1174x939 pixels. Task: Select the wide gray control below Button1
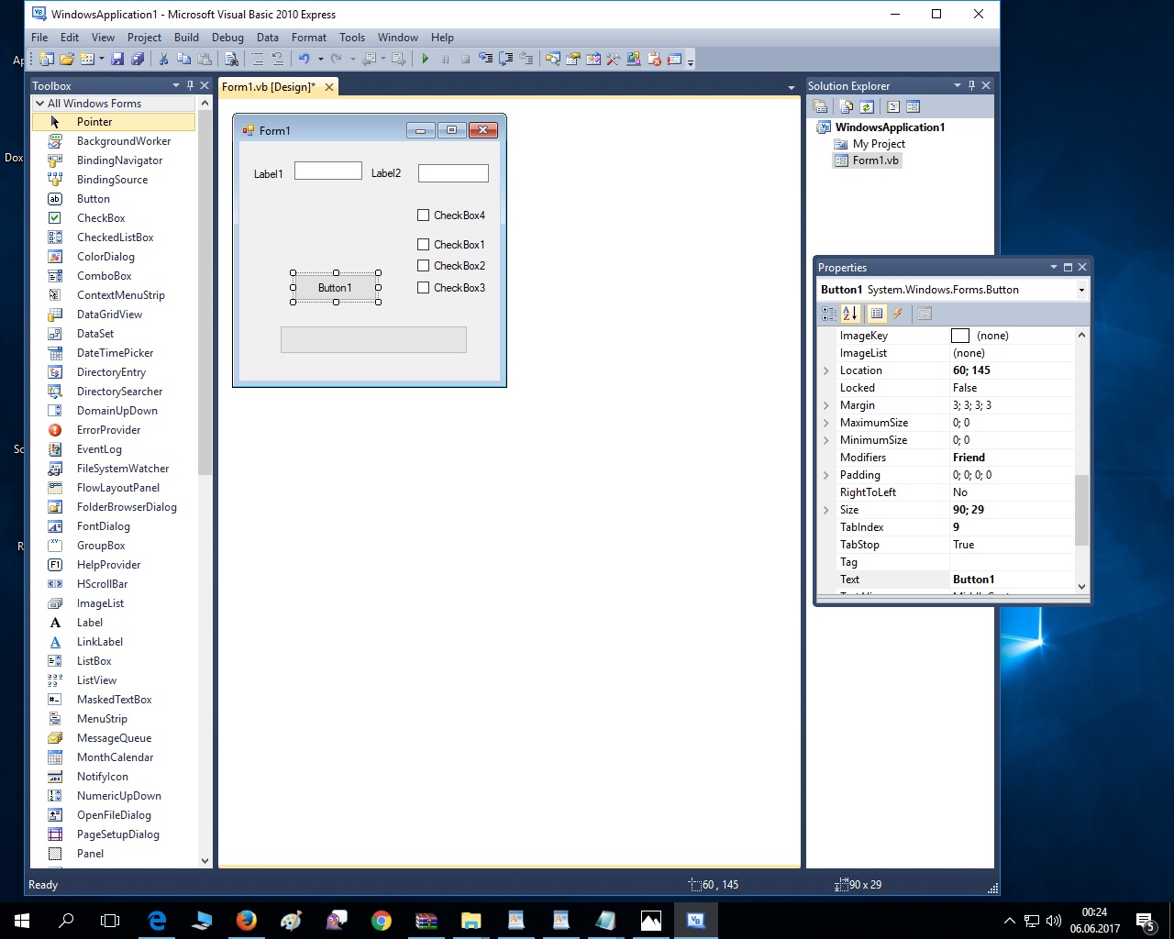click(373, 339)
